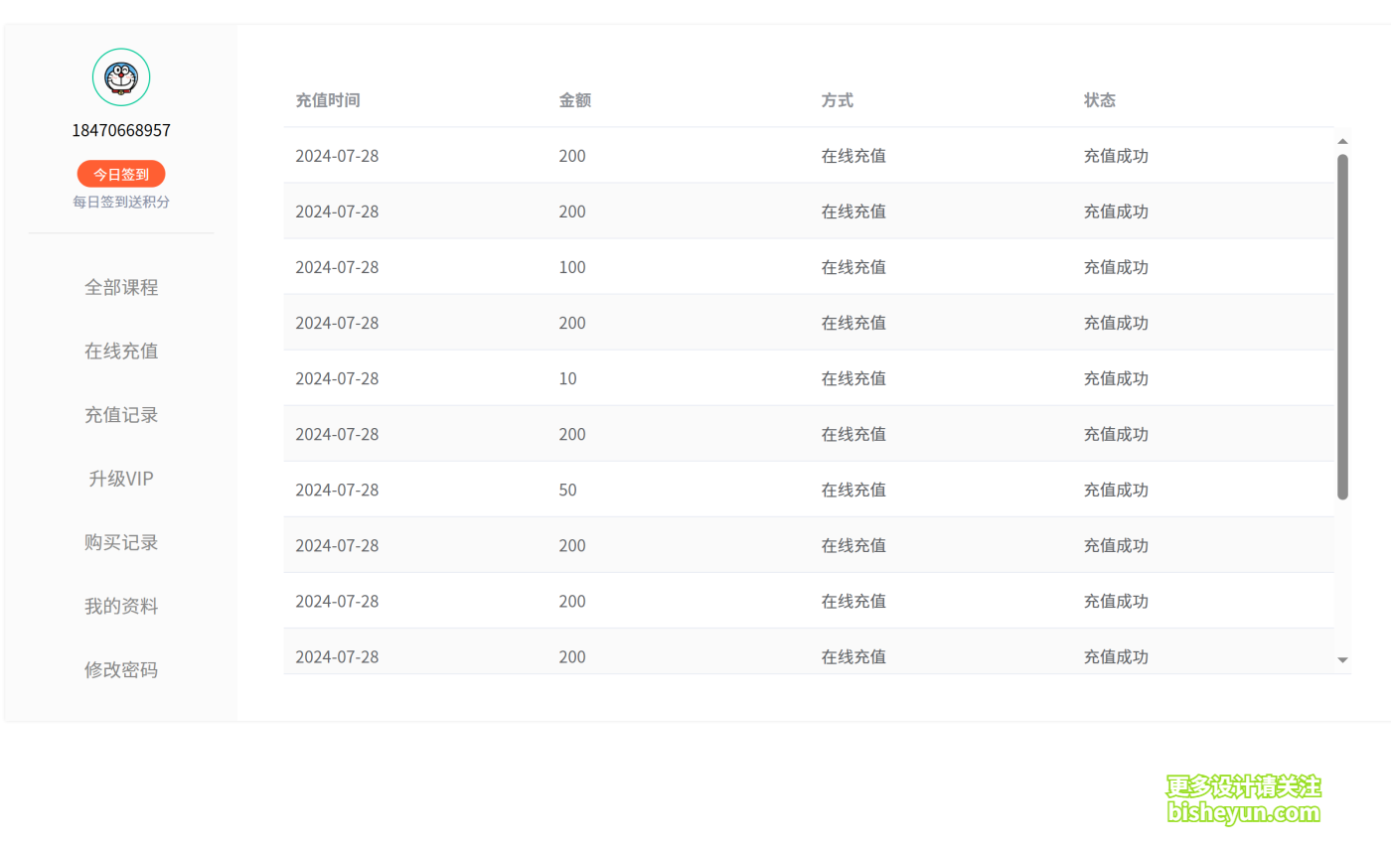The height and width of the screenshot is (849, 1391).
Task: Click the 充值时间 column header
Action: [328, 100]
